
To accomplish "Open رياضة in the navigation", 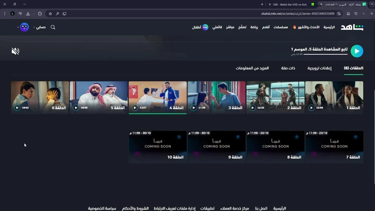I will click(x=254, y=27).
